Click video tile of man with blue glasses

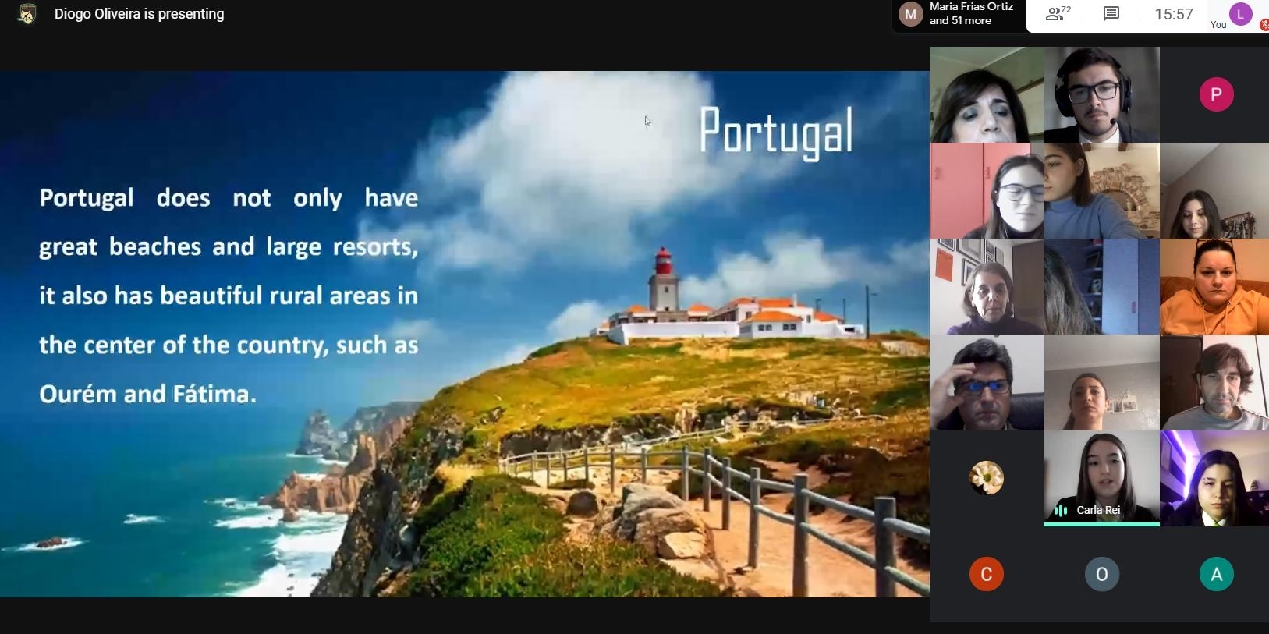[986, 383]
